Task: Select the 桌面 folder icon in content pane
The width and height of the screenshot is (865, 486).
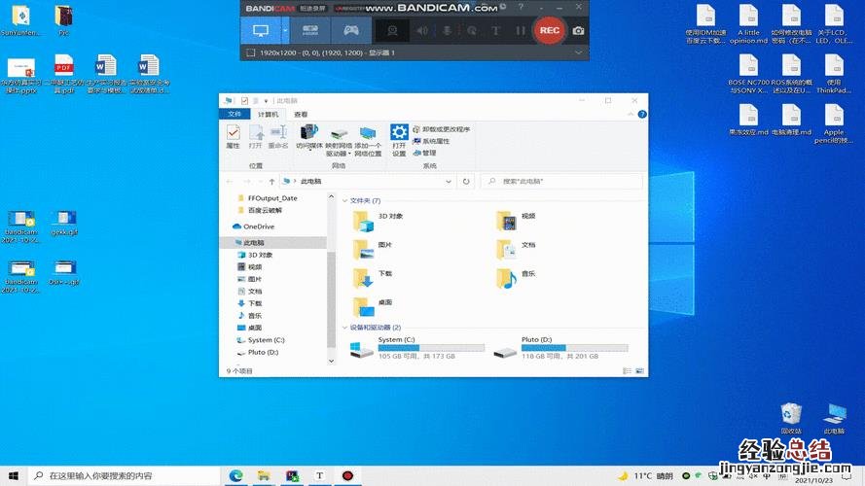Action: point(364,307)
